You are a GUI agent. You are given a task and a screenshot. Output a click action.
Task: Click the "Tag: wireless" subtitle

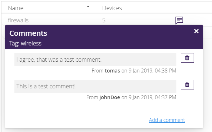point(26,44)
